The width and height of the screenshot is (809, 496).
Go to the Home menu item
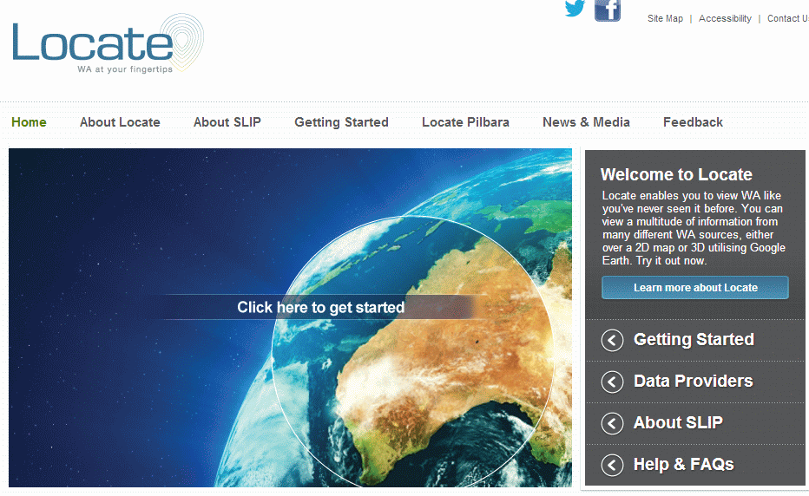tap(29, 122)
